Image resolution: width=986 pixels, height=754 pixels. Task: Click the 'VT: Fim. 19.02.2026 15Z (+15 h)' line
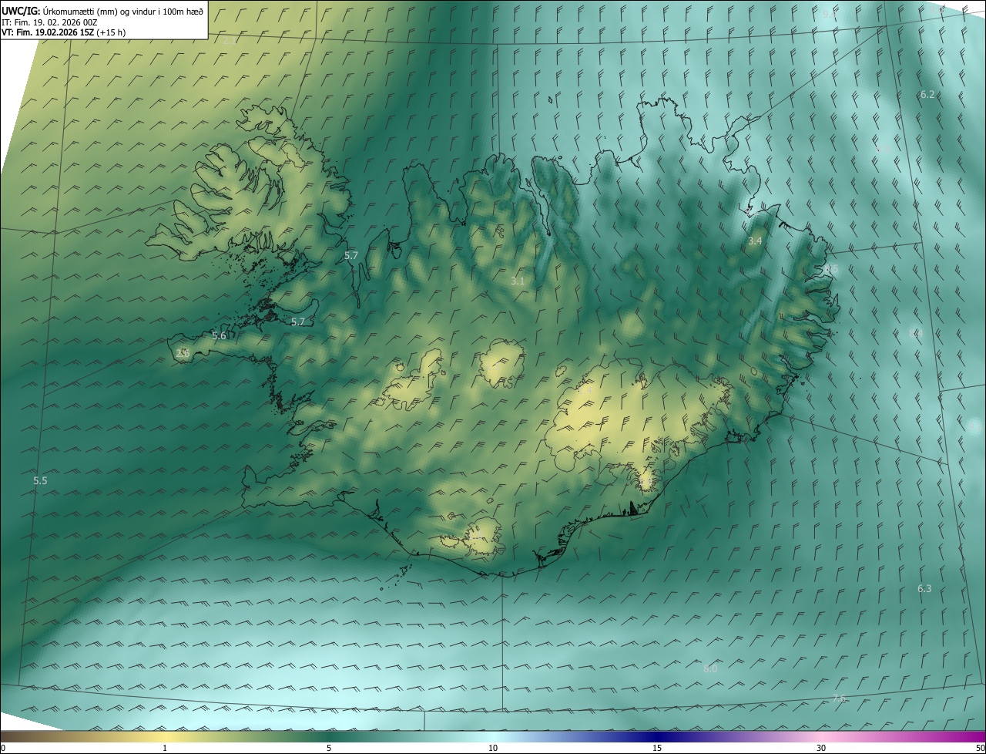coord(64,32)
